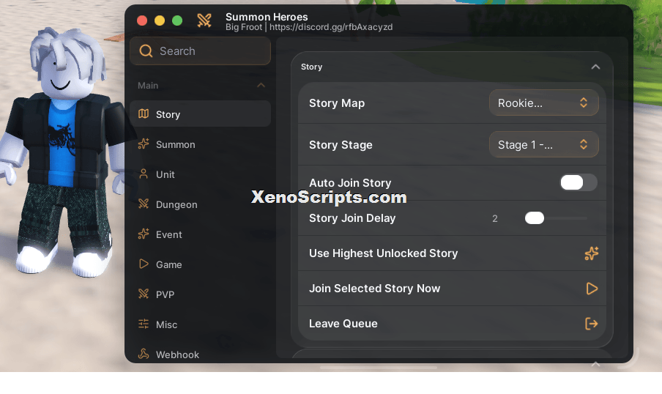662x394 pixels.
Task: Click the sliders icon beside Misc
Action: tap(144, 324)
